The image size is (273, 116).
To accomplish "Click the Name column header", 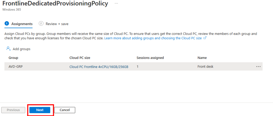I will [x=202, y=58].
